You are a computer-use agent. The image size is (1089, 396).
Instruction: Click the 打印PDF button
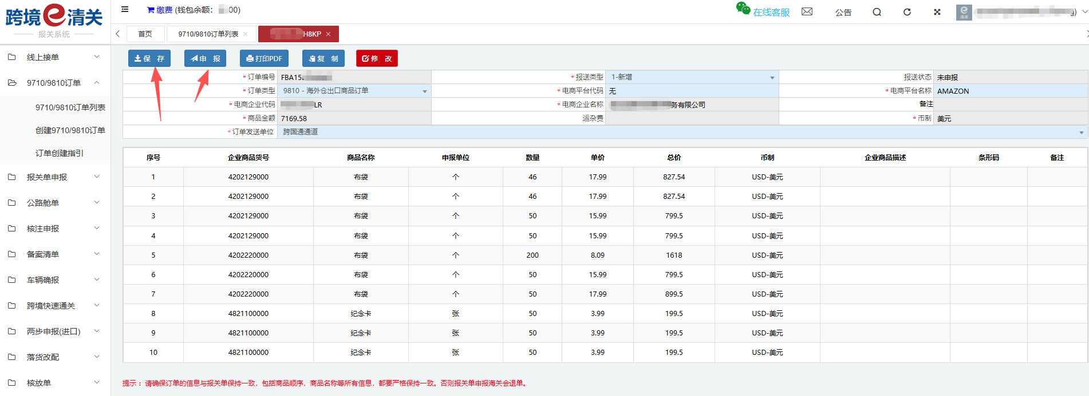tap(264, 58)
